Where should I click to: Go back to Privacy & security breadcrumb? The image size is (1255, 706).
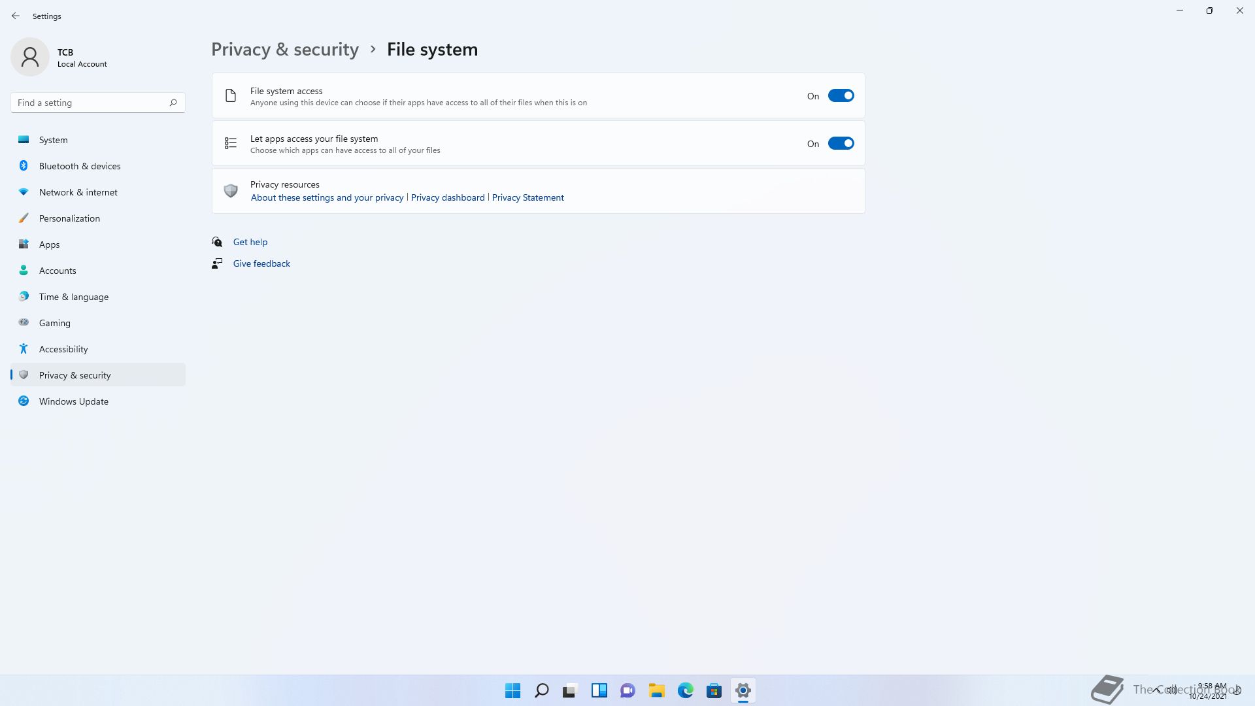[285, 50]
